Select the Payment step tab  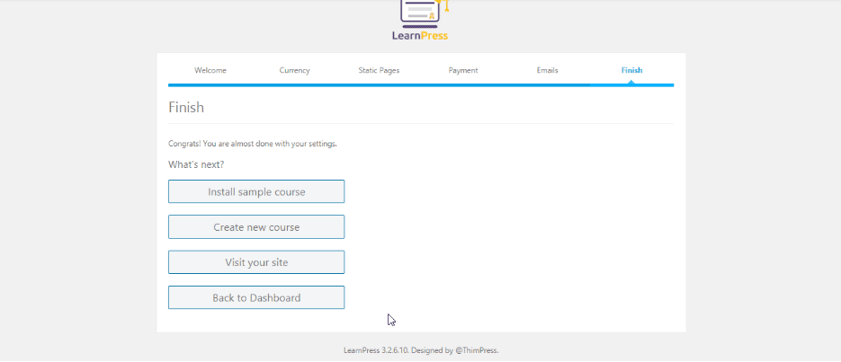click(x=463, y=70)
